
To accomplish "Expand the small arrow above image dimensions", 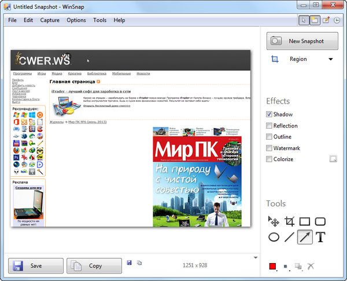I will tap(255, 257).
